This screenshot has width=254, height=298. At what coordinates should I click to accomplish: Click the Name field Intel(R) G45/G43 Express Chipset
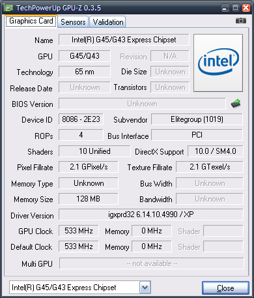(124, 40)
